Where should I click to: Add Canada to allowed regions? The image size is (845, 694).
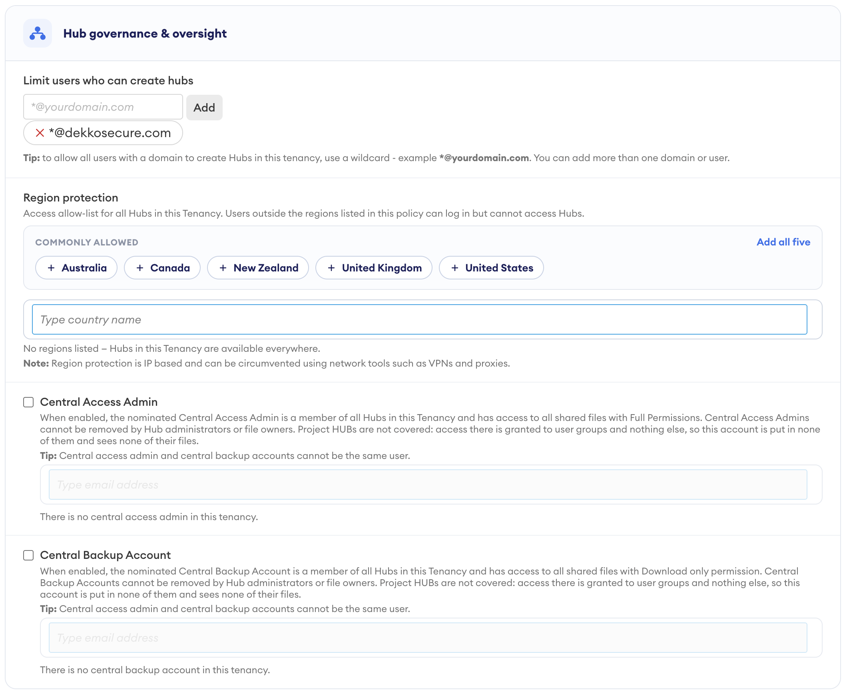[162, 268]
